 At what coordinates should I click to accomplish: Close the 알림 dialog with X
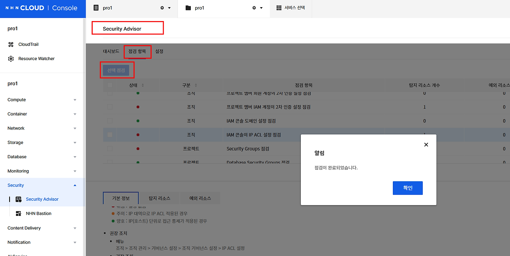coord(426,145)
